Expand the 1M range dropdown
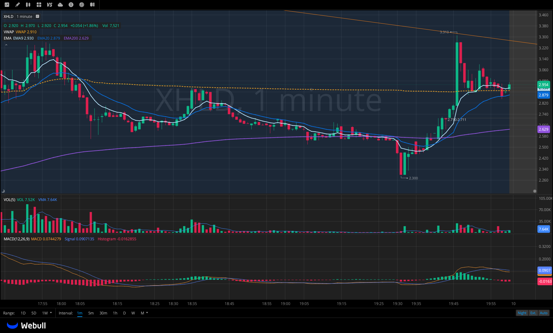553x333 pixels. point(47,313)
